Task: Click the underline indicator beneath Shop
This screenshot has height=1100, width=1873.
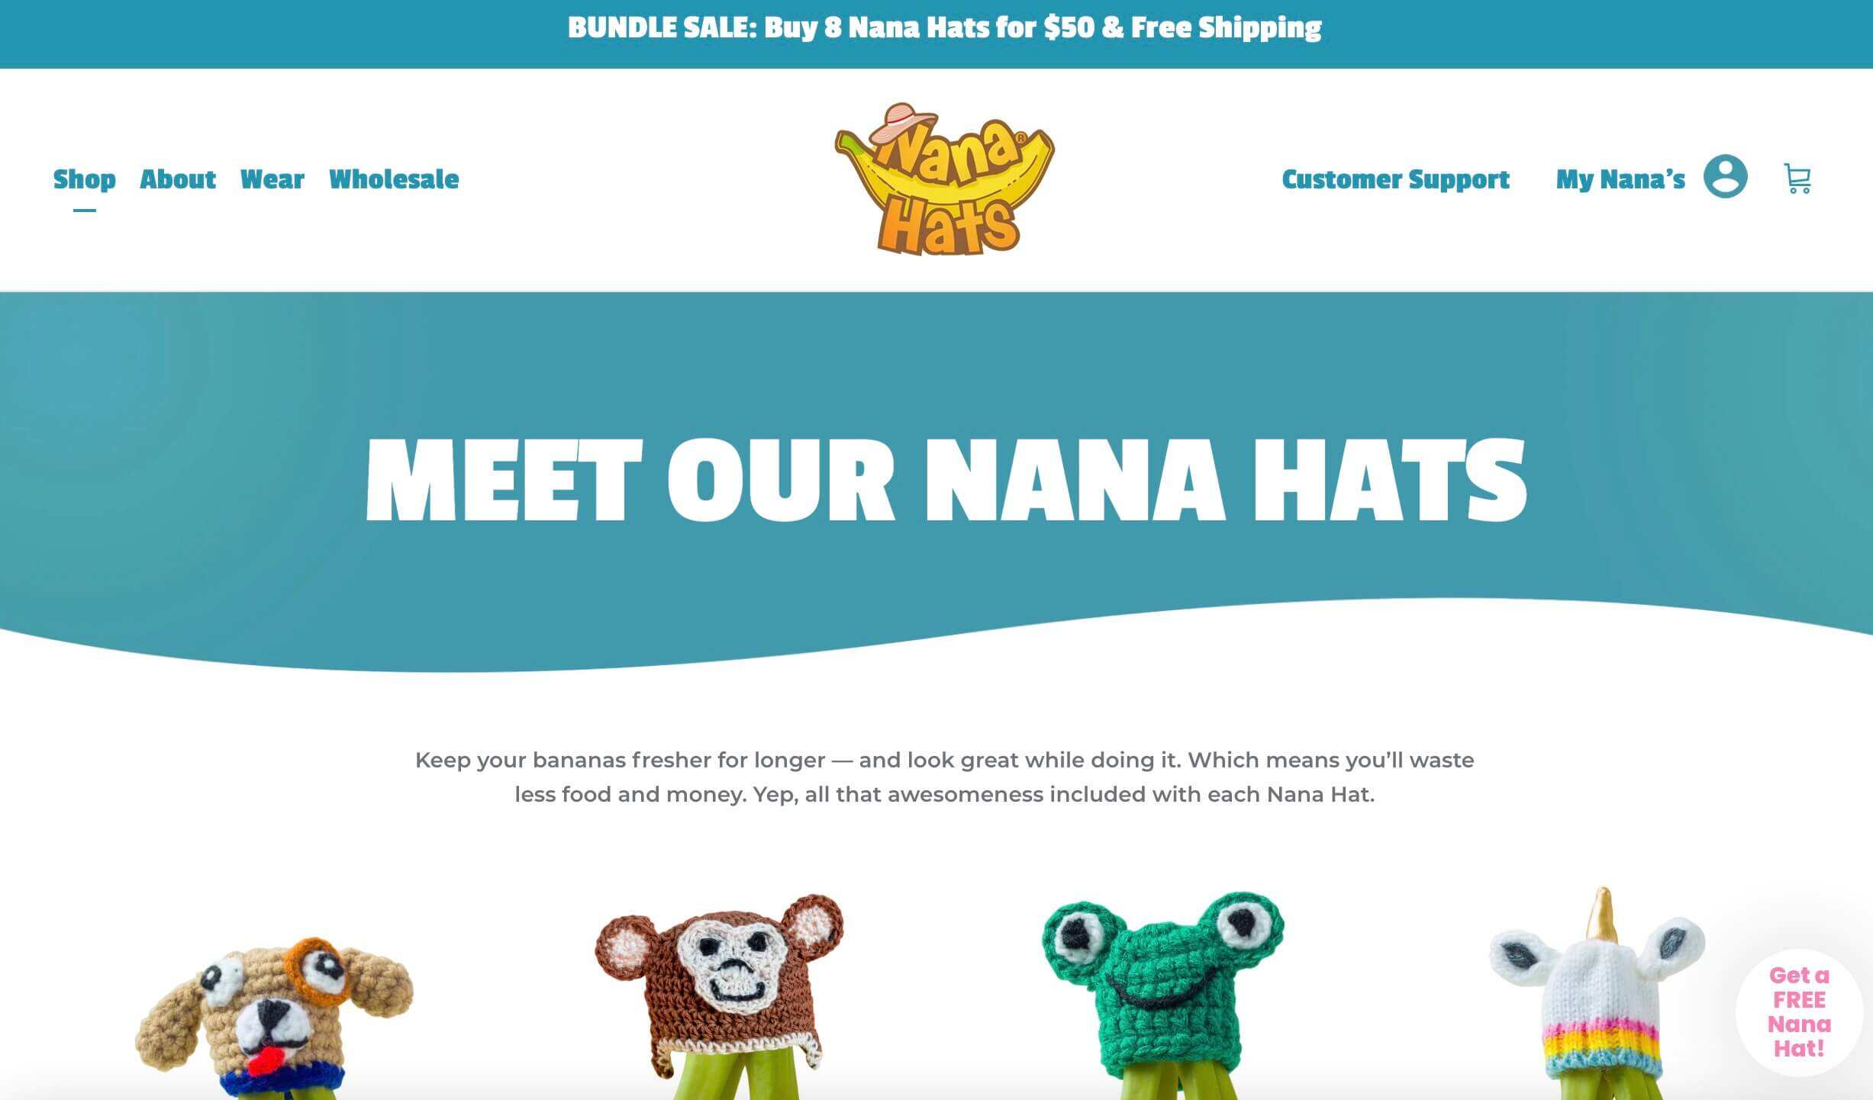Action: point(85,210)
